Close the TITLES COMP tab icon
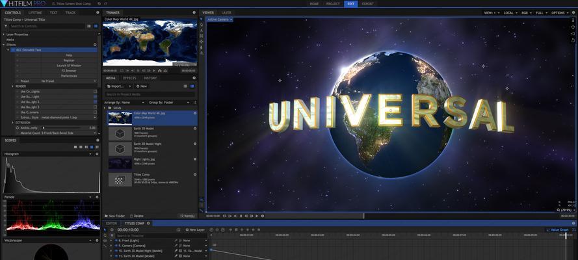 point(148,223)
